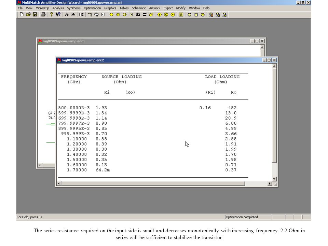
Task: Click the yellow vertical rectangle toolbar icon
Action: click(196, 15)
